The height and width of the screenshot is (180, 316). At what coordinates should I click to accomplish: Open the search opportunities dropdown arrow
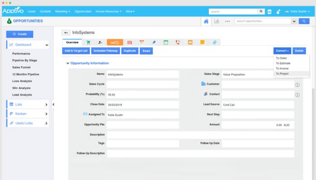[294, 21]
